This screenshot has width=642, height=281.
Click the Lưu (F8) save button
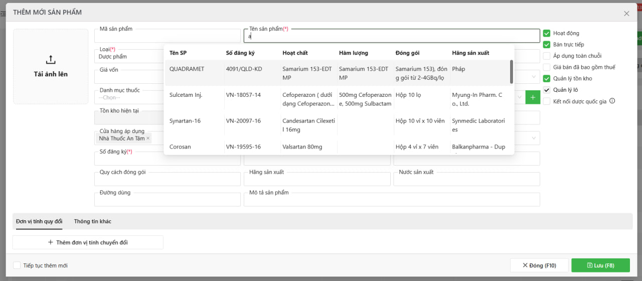pyautogui.click(x=600, y=265)
